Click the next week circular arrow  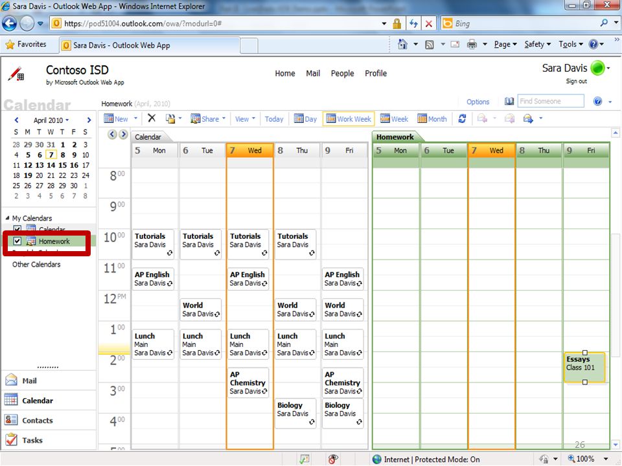pyautogui.click(x=123, y=135)
